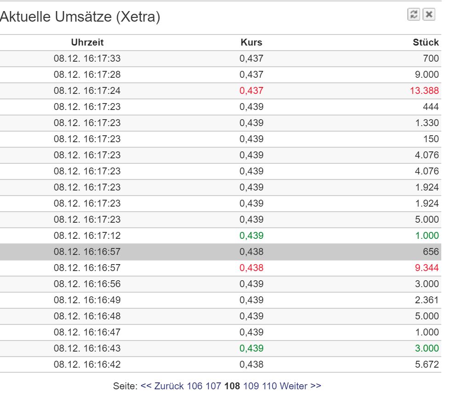Viewport: 456px width, 410px height.
Task: Click the Uhrzeit column header
Action: click(x=87, y=42)
